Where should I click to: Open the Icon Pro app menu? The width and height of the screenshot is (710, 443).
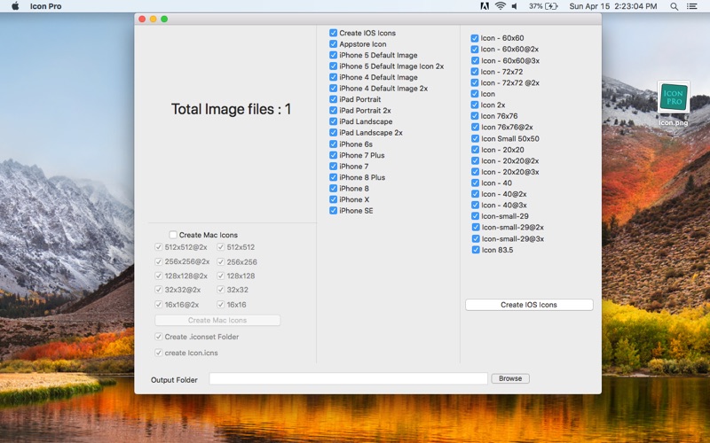[46, 6]
